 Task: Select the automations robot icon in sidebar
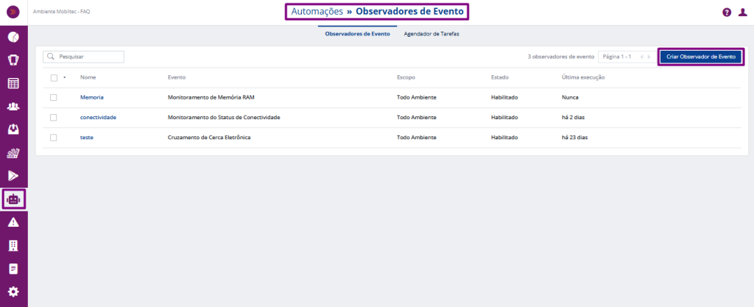pos(13,199)
